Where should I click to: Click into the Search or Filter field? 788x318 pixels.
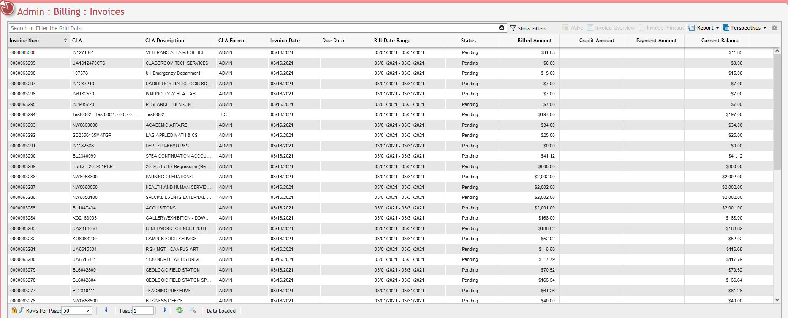pos(253,28)
